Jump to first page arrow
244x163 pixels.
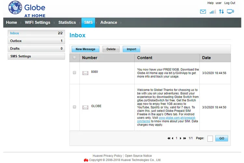pyautogui.click(x=169, y=138)
